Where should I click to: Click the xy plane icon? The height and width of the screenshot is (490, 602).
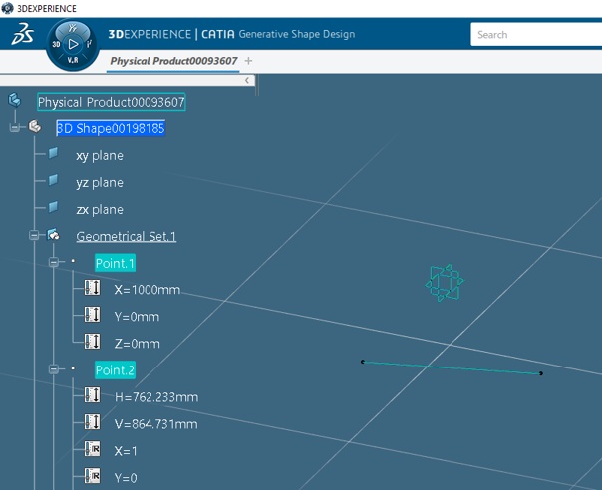point(53,153)
